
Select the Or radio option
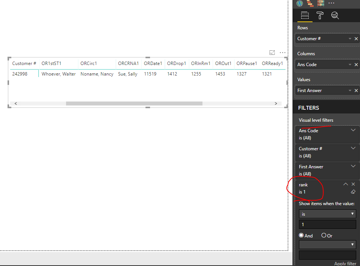[324, 235]
